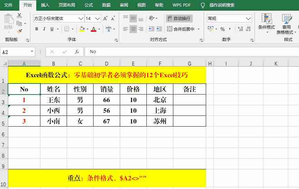299x189 pixels.
Task: Apply cell borders icon
Action: [67, 29]
